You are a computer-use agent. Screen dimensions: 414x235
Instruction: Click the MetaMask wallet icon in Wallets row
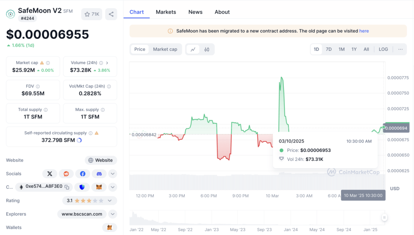click(110, 227)
